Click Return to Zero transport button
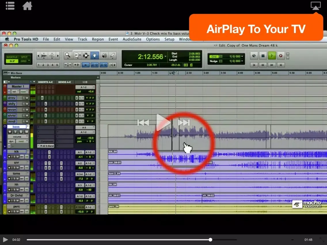The height and width of the screenshot is (245, 327). 254,65
